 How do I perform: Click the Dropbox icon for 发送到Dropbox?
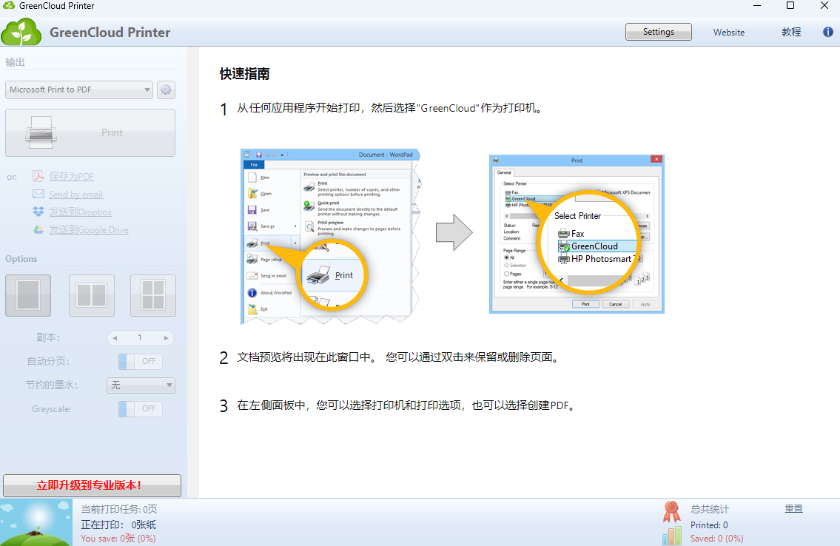[x=38, y=212]
